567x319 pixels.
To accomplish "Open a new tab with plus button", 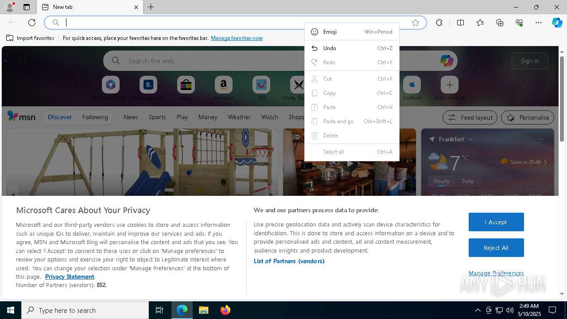I will [151, 7].
